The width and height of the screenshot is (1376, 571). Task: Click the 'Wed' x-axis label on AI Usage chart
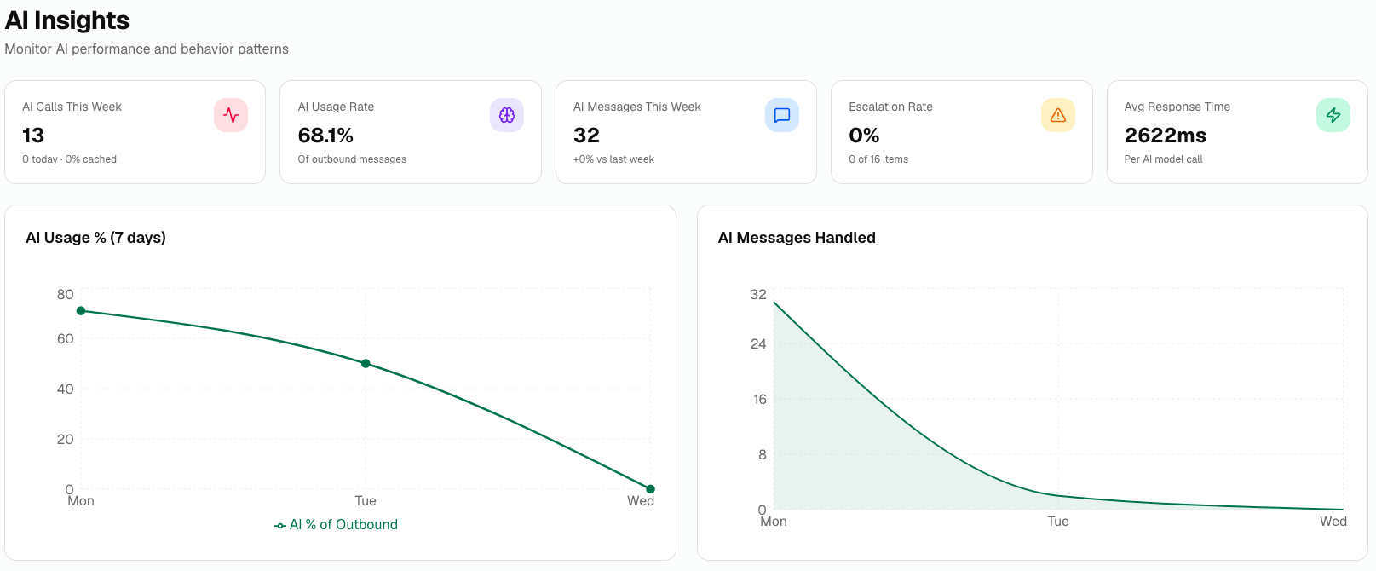pos(641,501)
